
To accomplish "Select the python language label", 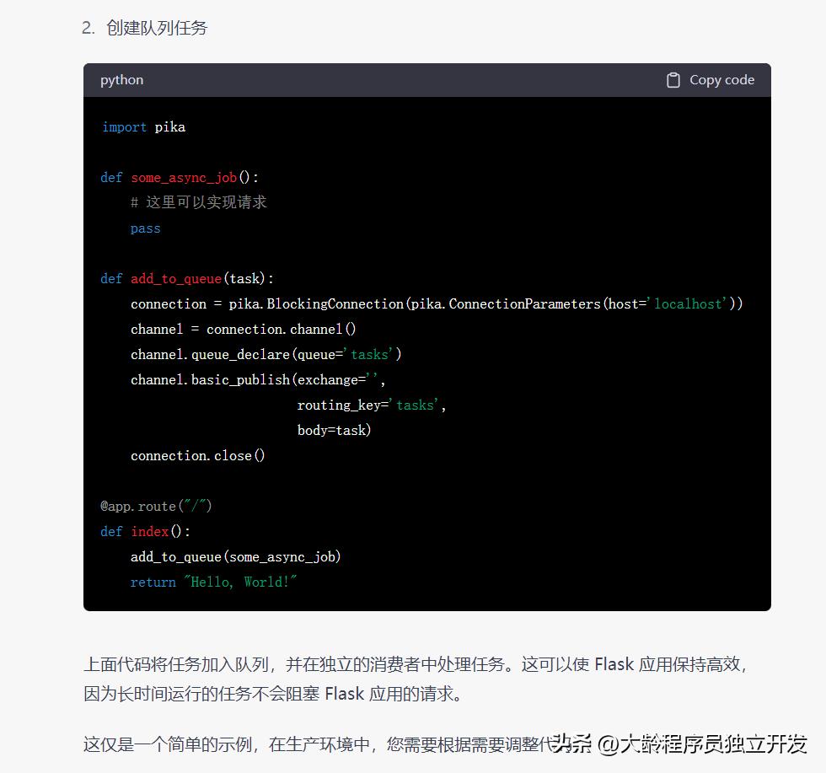I will pyautogui.click(x=121, y=79).
